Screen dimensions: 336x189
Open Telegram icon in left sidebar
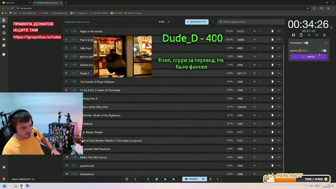(4, 167)
